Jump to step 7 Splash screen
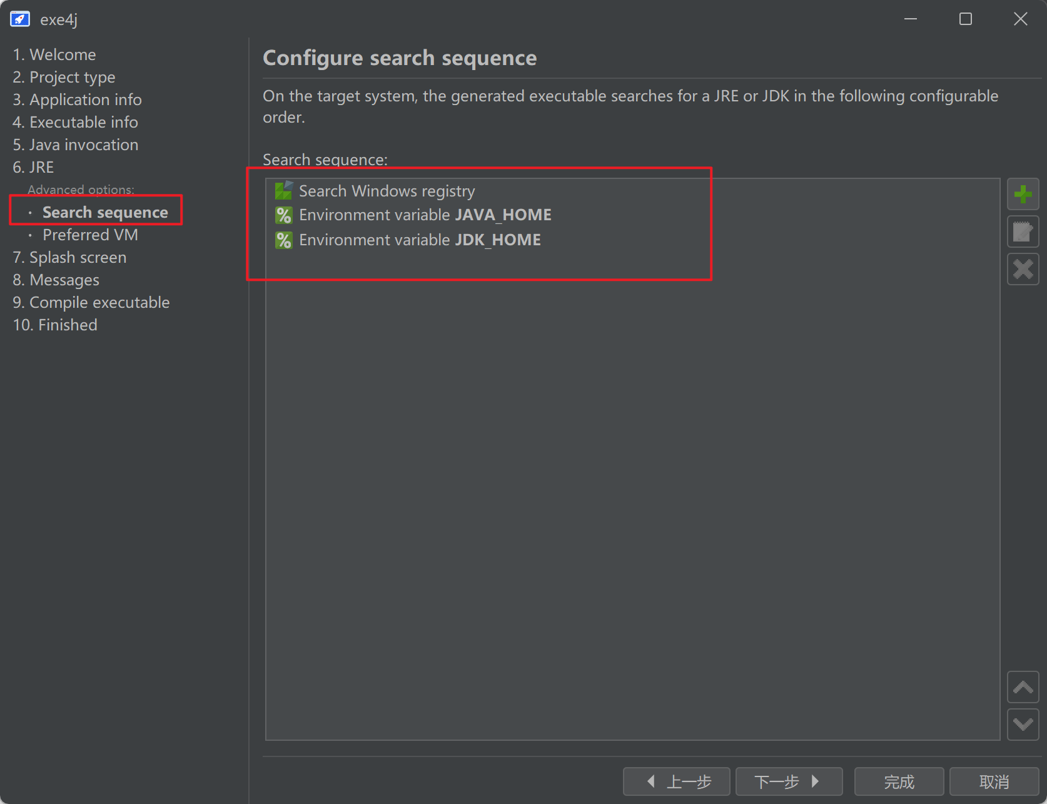The width and height of the screenshot is (1047, 804). click(69, 257)
